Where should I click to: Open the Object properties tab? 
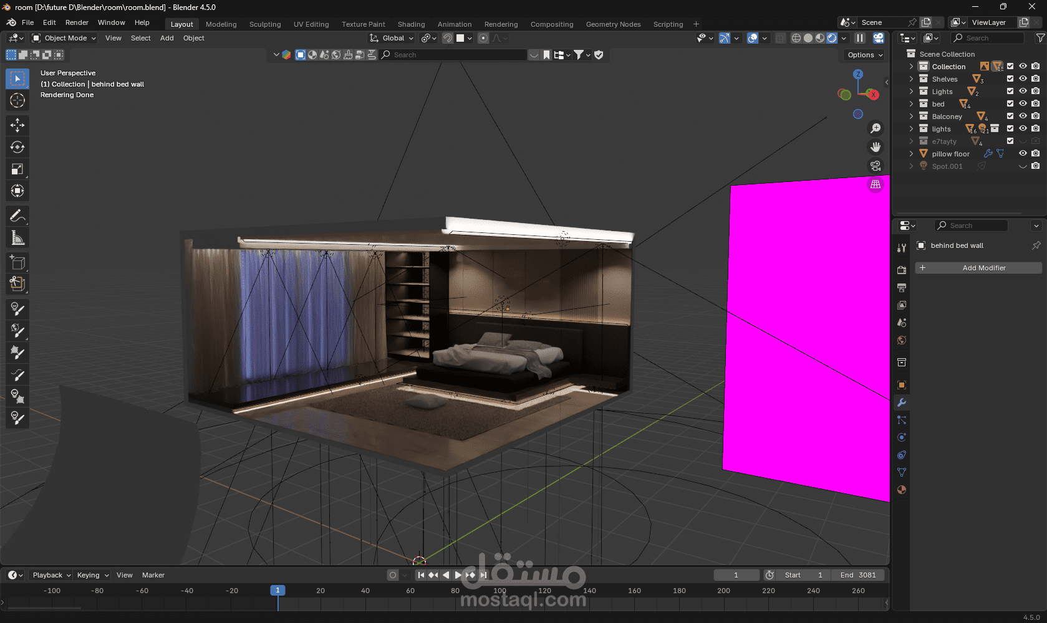pyautogui.click(x=902, y=384)
